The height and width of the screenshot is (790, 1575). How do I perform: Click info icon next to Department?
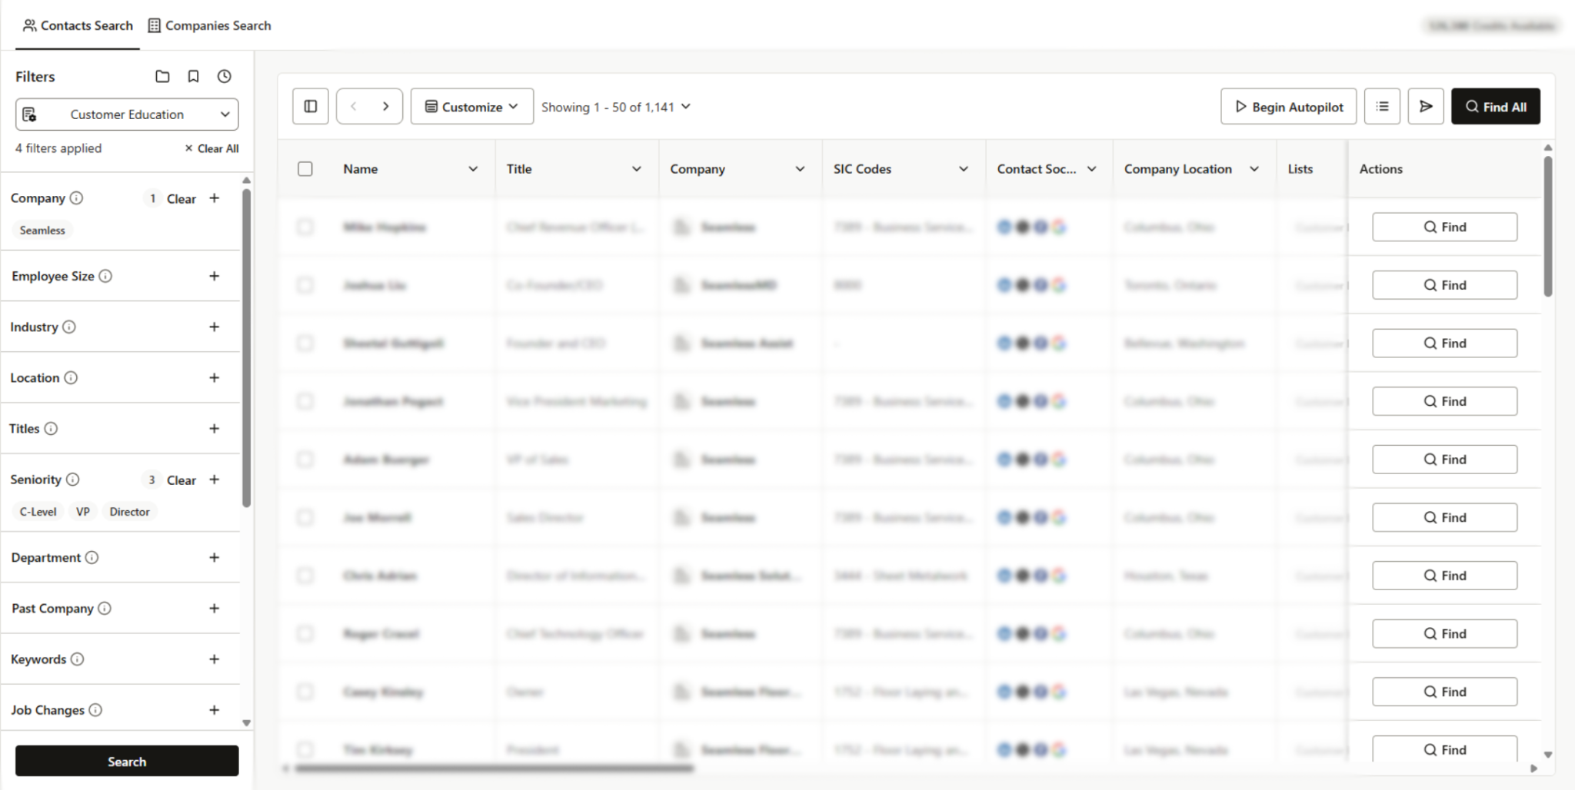click(92, 557)
